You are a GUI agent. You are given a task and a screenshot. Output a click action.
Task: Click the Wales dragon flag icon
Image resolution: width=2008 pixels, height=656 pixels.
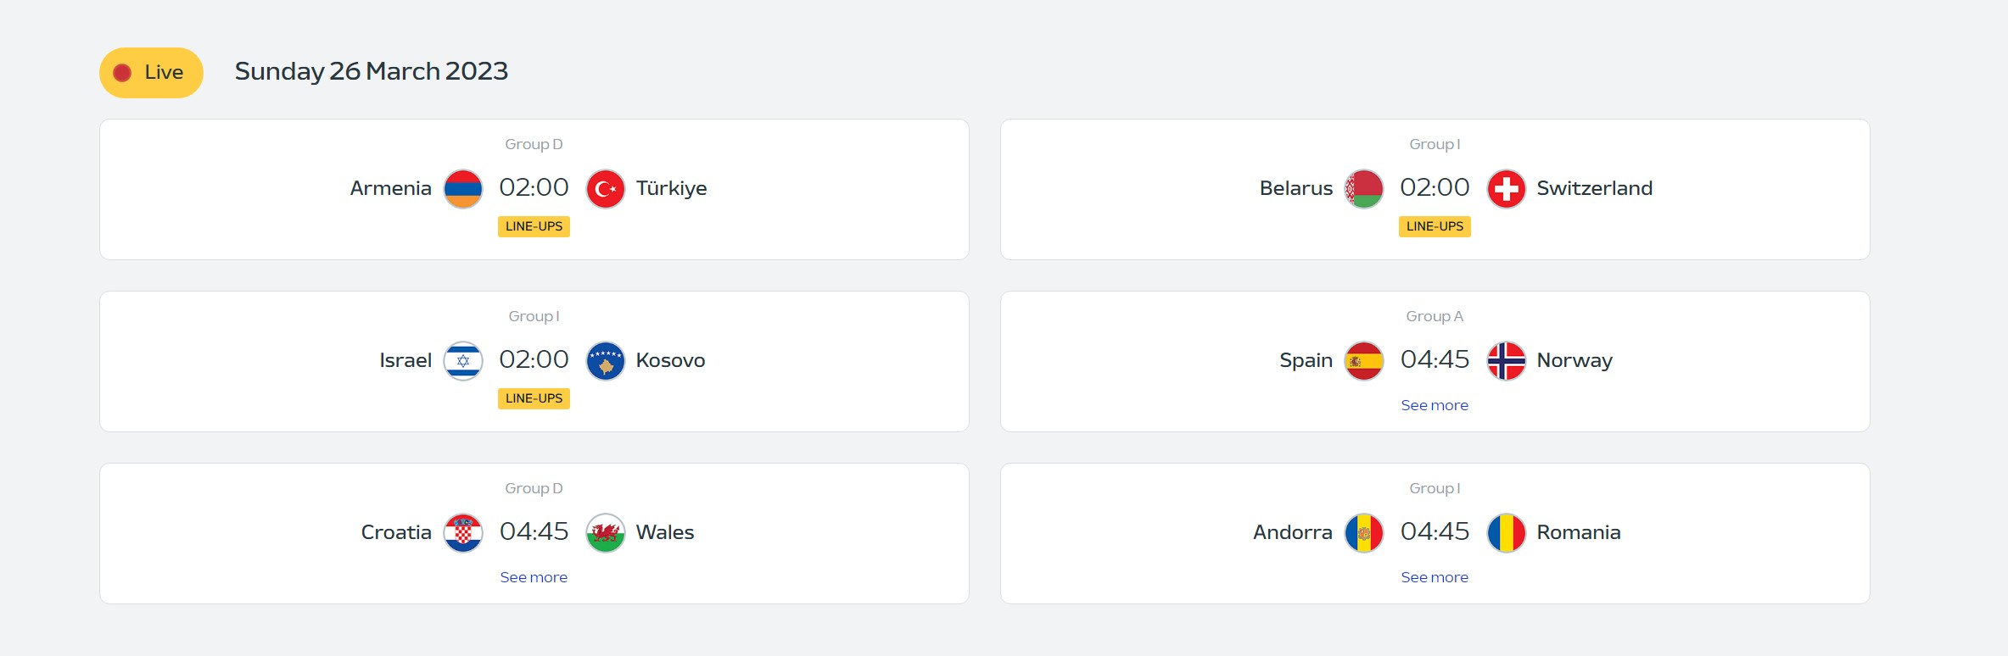(x=606, y=533)
